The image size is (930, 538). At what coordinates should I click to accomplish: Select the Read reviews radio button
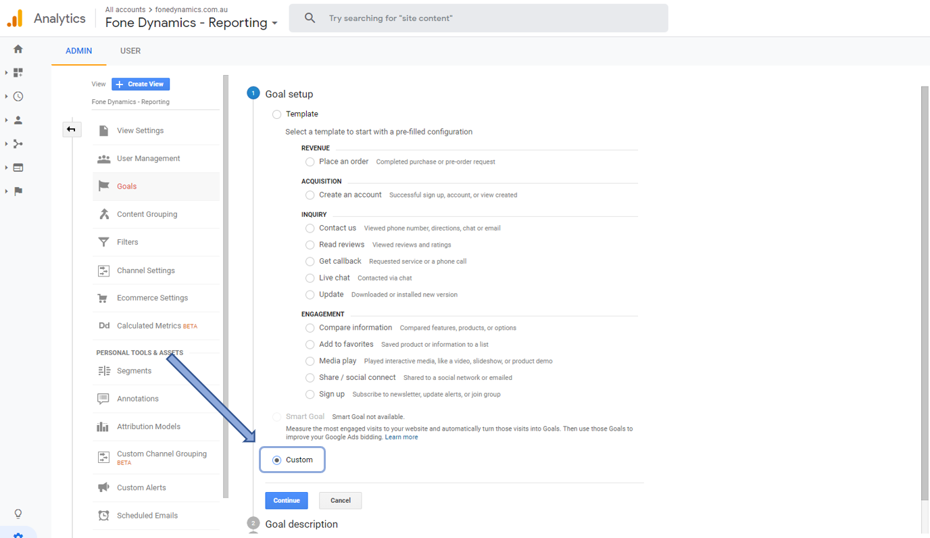pyautogui.click(x=310, y=245)
